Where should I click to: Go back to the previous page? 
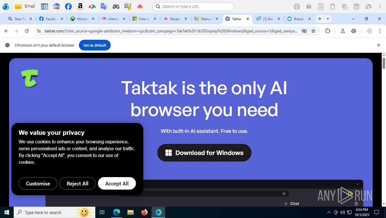pyautogui.click(x=6, y=31)
